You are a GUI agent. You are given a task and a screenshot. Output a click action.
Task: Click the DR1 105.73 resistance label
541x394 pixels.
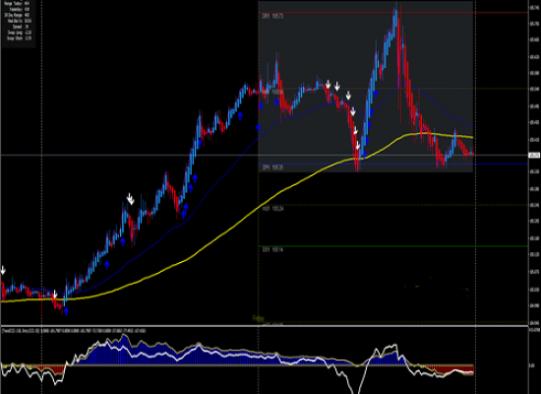(272, 16)
